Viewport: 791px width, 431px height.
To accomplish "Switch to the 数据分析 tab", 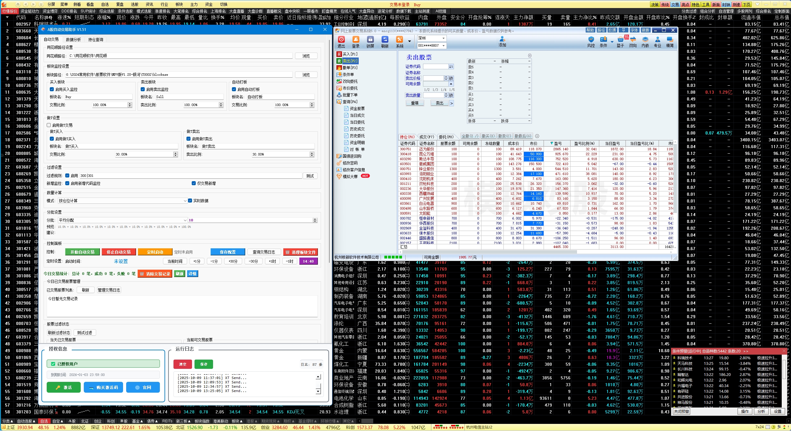I will click(73, 40).
